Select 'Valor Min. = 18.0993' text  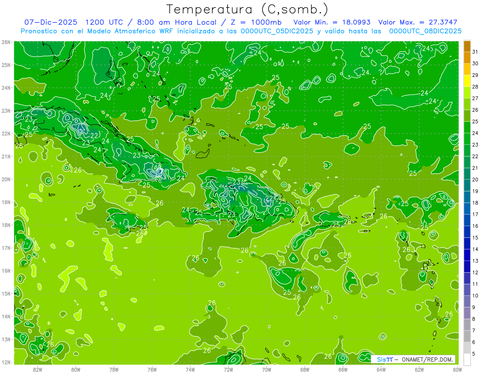pyautogui.click(x=332, y=22)
